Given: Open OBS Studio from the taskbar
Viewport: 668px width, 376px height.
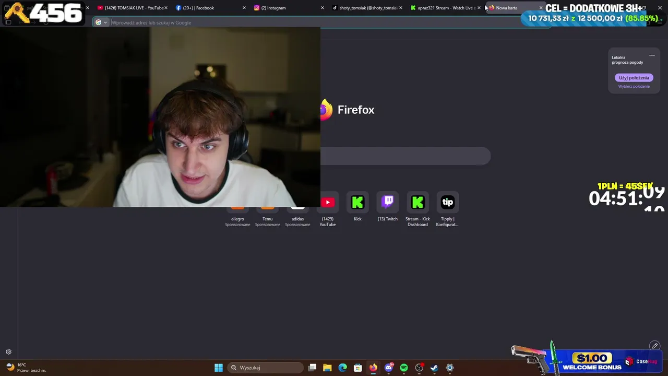Looking at the screenshot, I should coord(419,368).
